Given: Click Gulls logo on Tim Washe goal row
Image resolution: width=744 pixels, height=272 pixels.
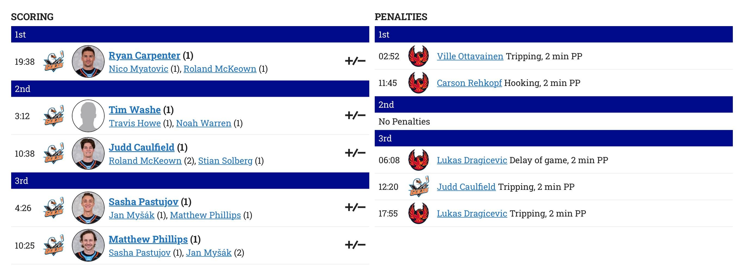Looking at the screenshot, I should [x=54, y=116].
